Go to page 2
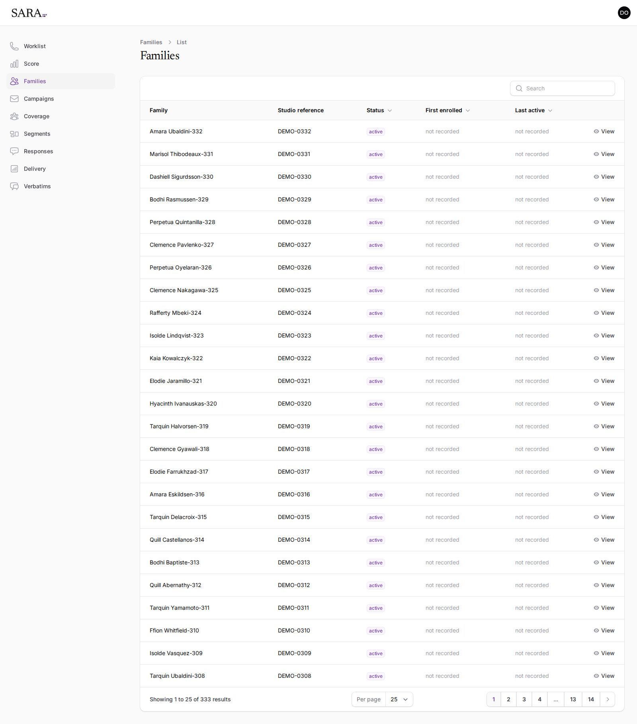637x724 pixels. click(x=508, y=699)
